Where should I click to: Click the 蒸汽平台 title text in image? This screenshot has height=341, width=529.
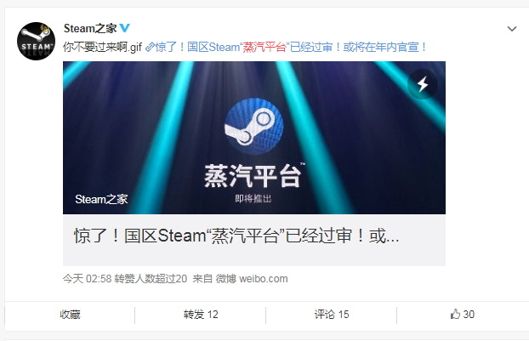pyautogui.click(x=253, y=176)
